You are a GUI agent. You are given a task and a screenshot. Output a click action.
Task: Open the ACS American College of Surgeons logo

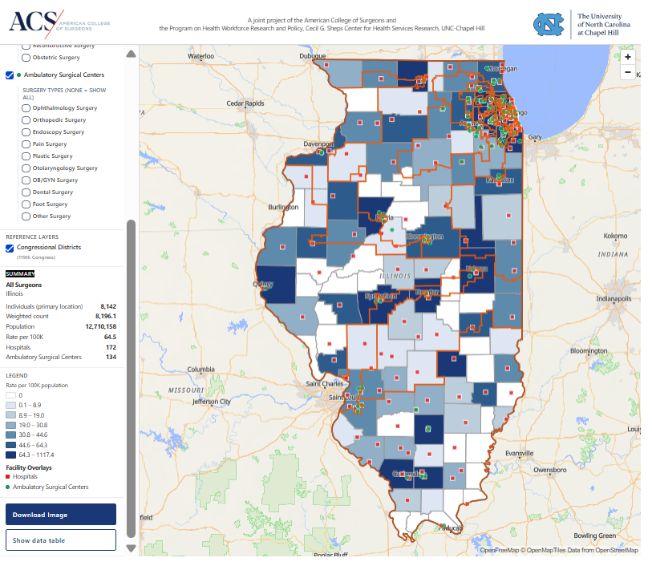[59, 23]
